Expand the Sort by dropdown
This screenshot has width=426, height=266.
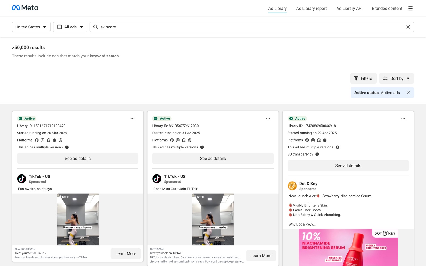pos(396,78)
